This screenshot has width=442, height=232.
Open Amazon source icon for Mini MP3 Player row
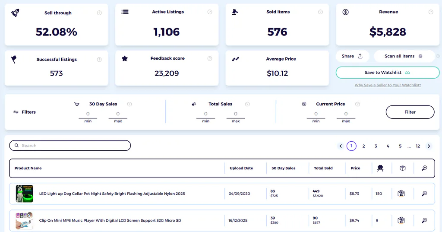(x=401, y=220)
